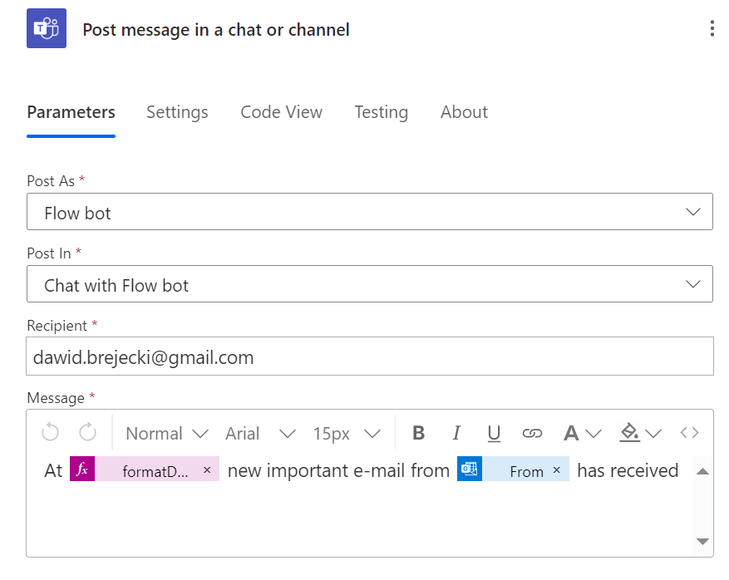Click the Microsoft Teams action icon
The image size is (729, 580).
tap(47, 29)
